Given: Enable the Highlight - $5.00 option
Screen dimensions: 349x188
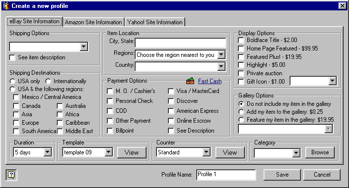Looking at the screenshot, I should click(x=241, y=65).
